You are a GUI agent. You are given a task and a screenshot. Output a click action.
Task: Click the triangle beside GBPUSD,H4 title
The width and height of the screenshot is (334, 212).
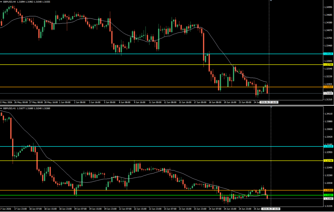pyautogui.click(x=1, y=2)
